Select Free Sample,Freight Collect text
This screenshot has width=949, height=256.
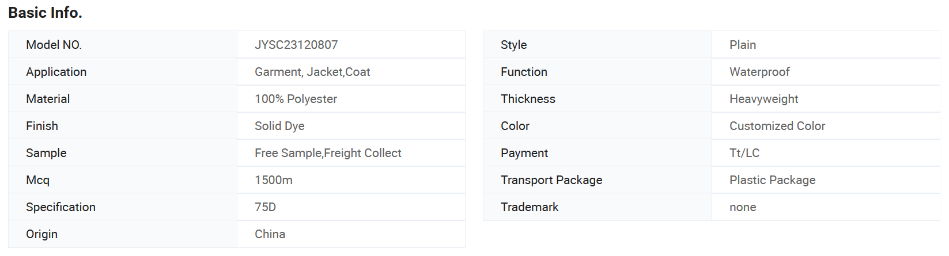tap(328, 153)
